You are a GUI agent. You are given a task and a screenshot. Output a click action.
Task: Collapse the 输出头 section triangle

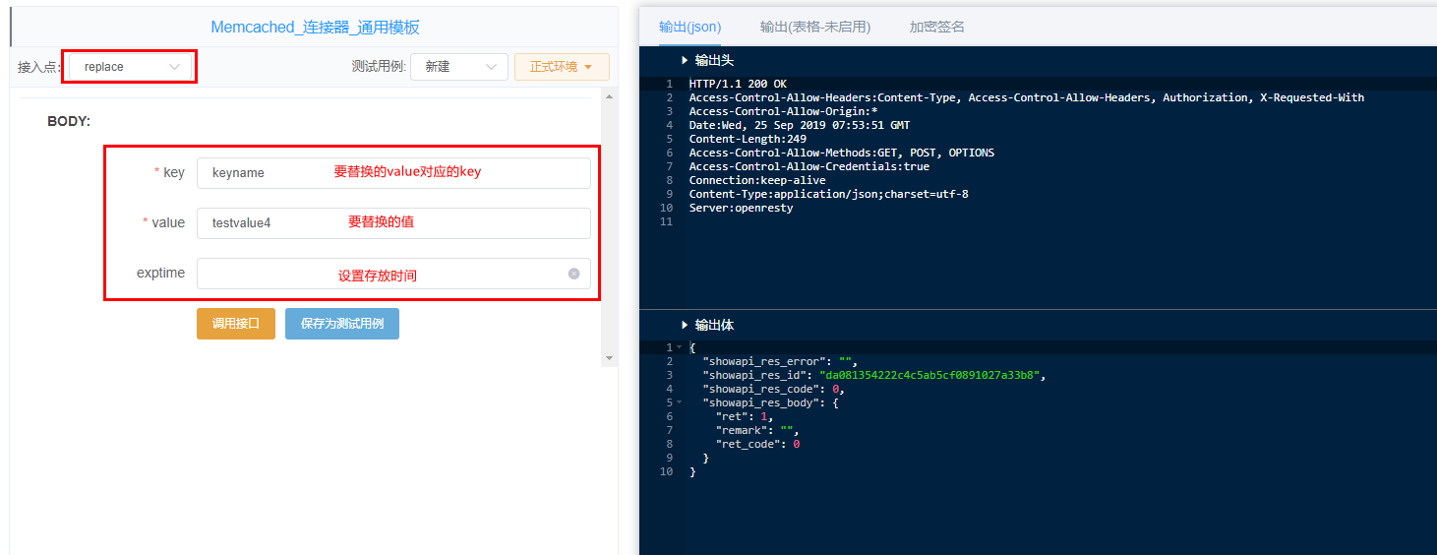(x=685, y=61)
